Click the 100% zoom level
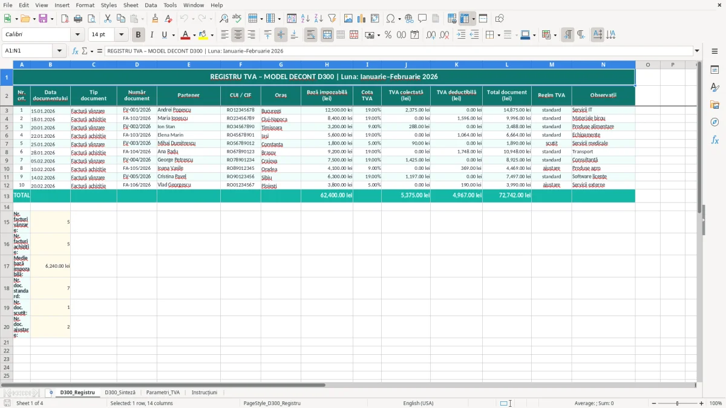The height and width of the screenshot is (408, 726). [x=716, y=403]
